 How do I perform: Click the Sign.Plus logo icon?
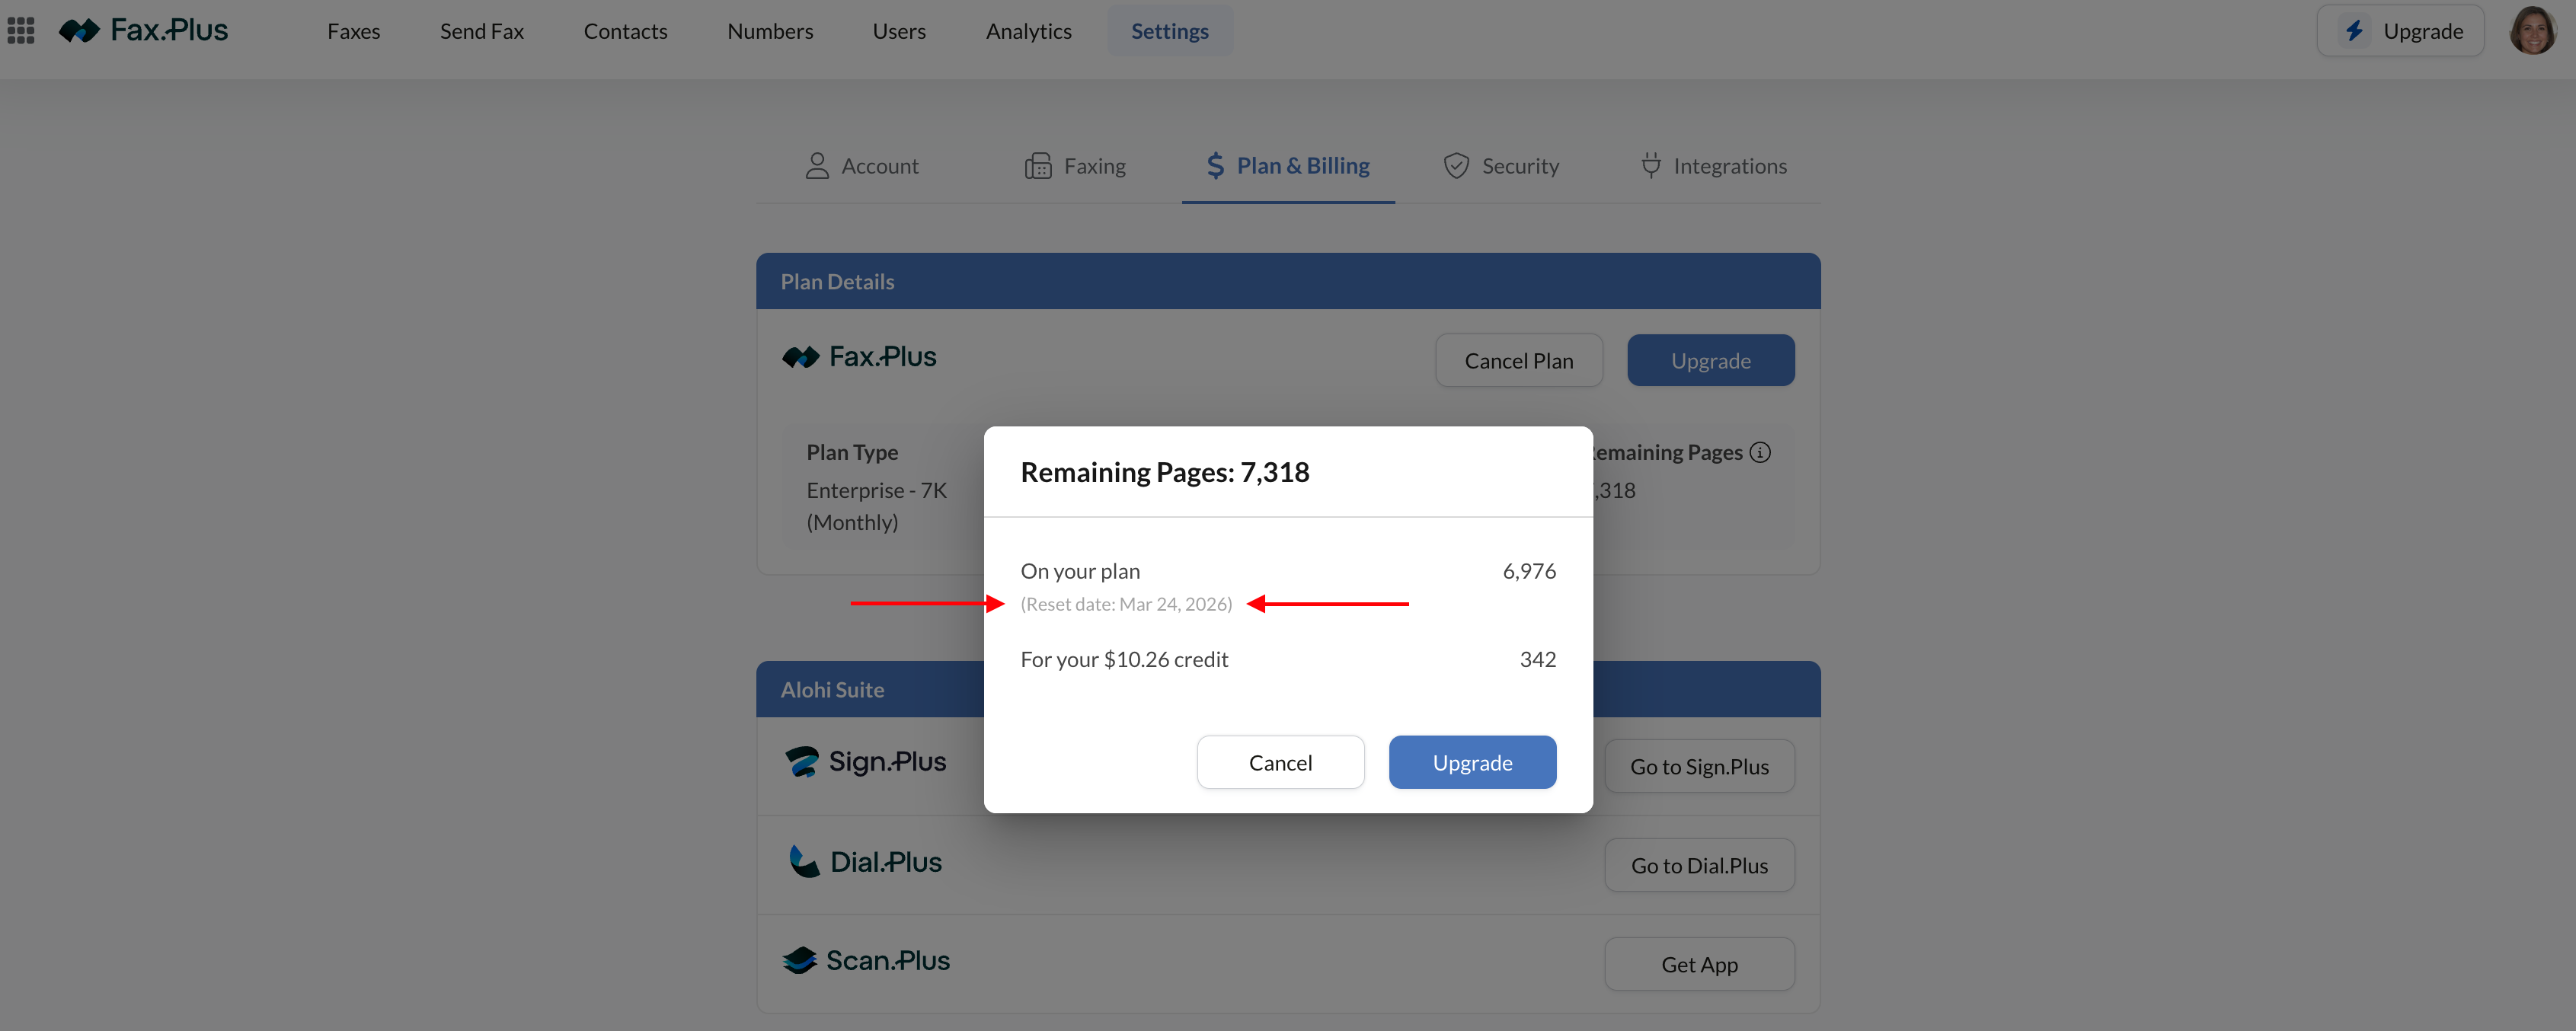click(801, 762)
